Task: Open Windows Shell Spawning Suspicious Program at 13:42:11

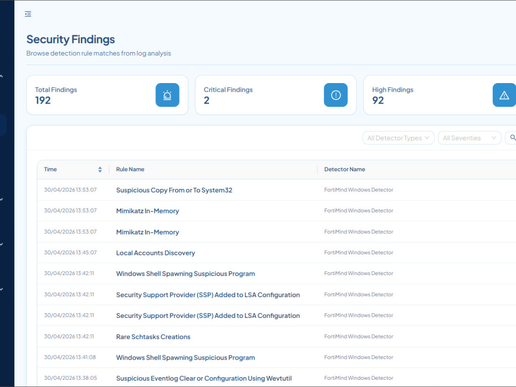Action: [x=185, y=274]
